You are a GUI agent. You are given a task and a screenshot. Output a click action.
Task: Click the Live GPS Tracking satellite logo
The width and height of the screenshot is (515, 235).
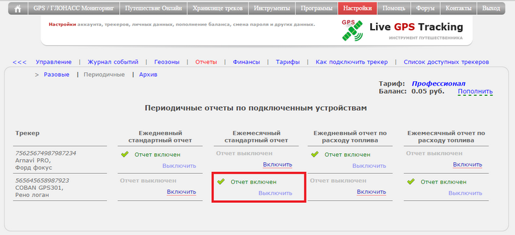click(353, 30)
